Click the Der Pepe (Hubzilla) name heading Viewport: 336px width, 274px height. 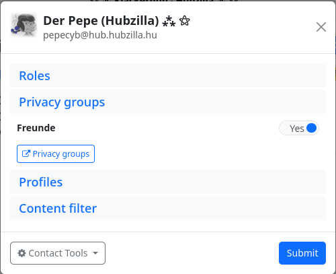point(101,21)
